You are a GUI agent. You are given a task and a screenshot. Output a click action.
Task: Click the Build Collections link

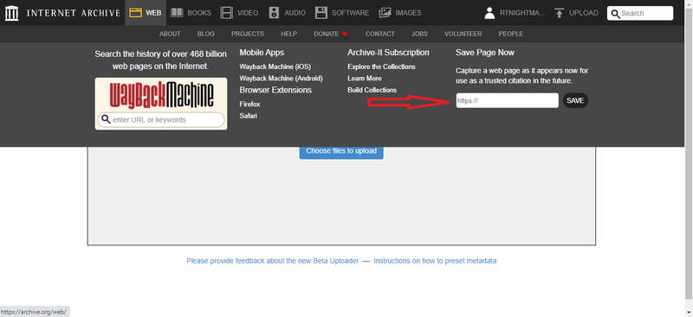(x=372, y=90)
